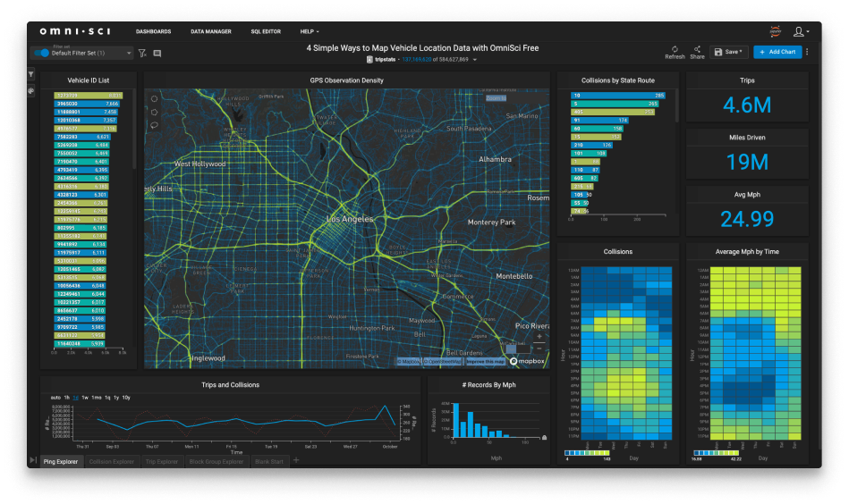Select the polygon selection tool on map

[x=154, y=112]
